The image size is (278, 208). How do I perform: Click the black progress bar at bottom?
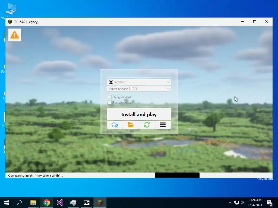click(x=177, y=175)
